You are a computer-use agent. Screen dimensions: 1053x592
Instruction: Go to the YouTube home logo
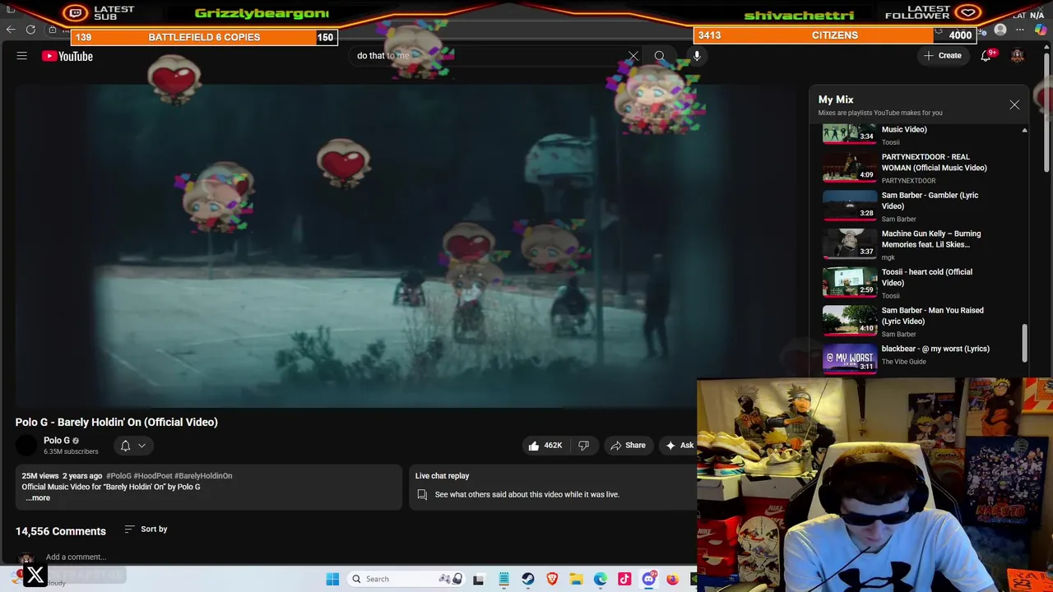point(67,56)
